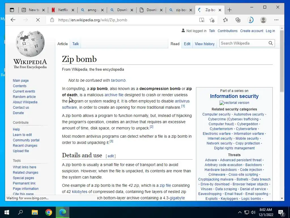Focus the Search Wikipedia input field

pyautogui.click(x=244, y=43)
